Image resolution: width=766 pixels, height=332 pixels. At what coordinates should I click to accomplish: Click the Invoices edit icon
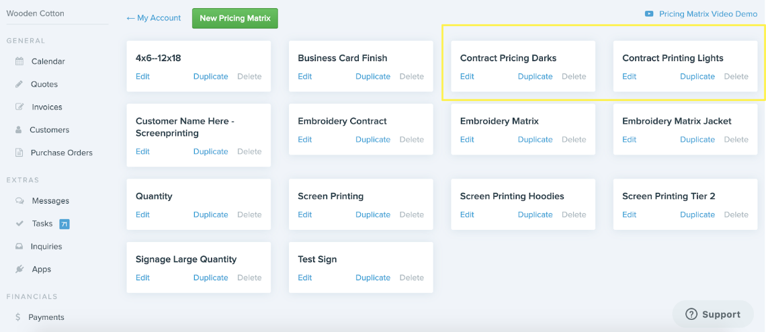click(x=19, y=107)
